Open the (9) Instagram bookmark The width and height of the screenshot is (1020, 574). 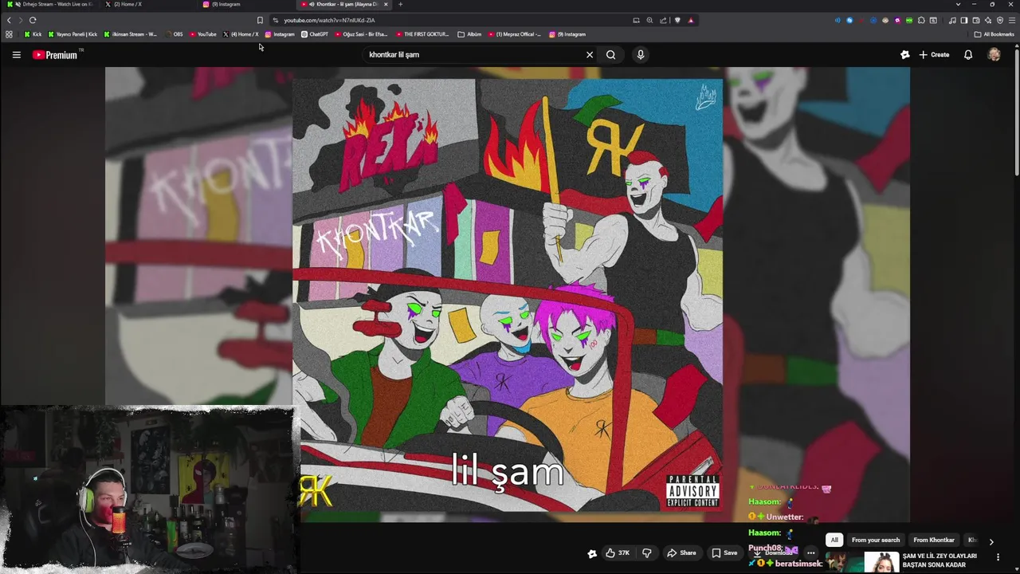pos(567,34)
